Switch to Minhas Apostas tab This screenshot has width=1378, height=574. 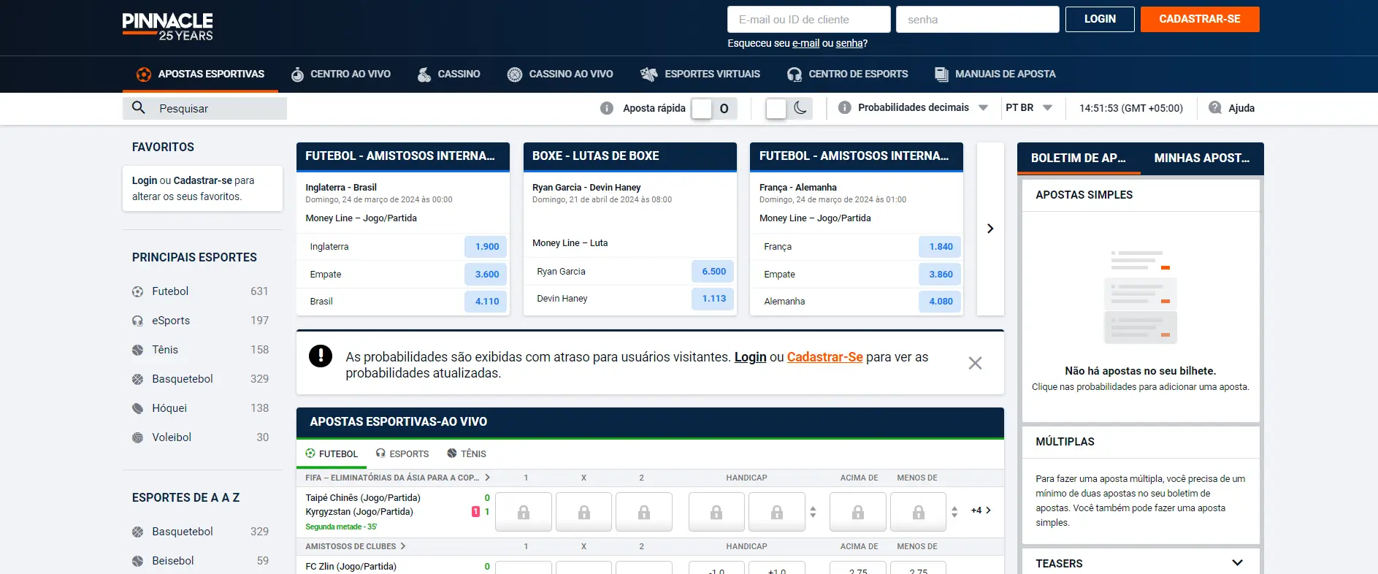tap(1202, 158)
